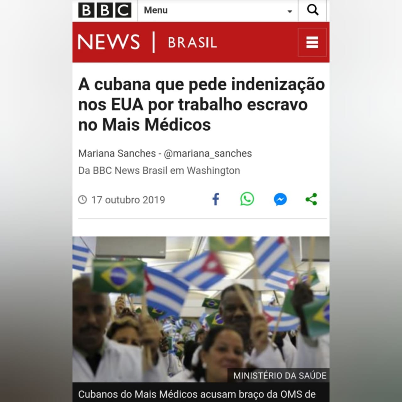Screen dimensions: 402x402
Task: Open the Menu label in top bar
Action: tap(155, 10)
